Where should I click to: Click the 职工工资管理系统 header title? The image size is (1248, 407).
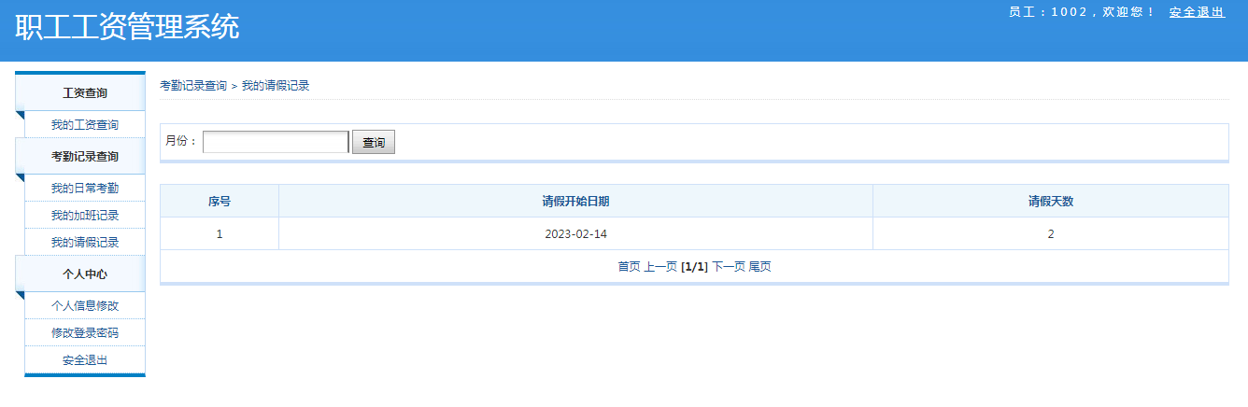[x=127, y=26]
